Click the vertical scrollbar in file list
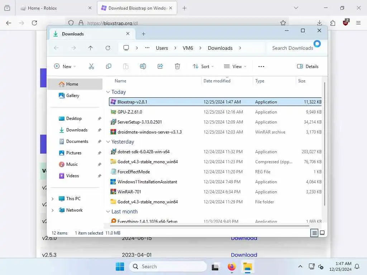This screenshot has height=275, width=367. (325, 144)
